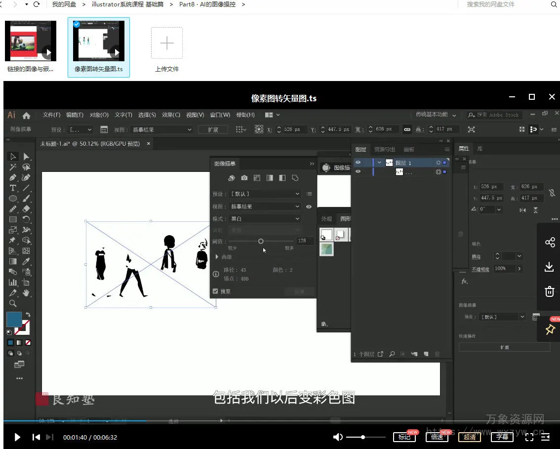Hide 图层 1 using its eye icon
This screenshot has height=449, width=560.
358,163
